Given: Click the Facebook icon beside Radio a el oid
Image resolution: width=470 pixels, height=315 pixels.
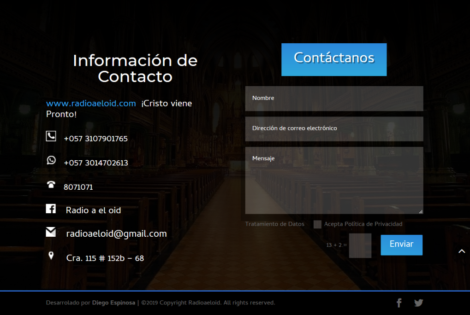Looking at the screenshot, I should pos(51,209).
